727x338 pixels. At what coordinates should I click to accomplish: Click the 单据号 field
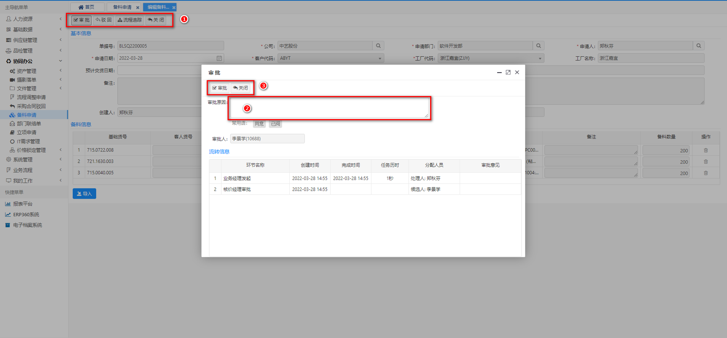[170, 46]
